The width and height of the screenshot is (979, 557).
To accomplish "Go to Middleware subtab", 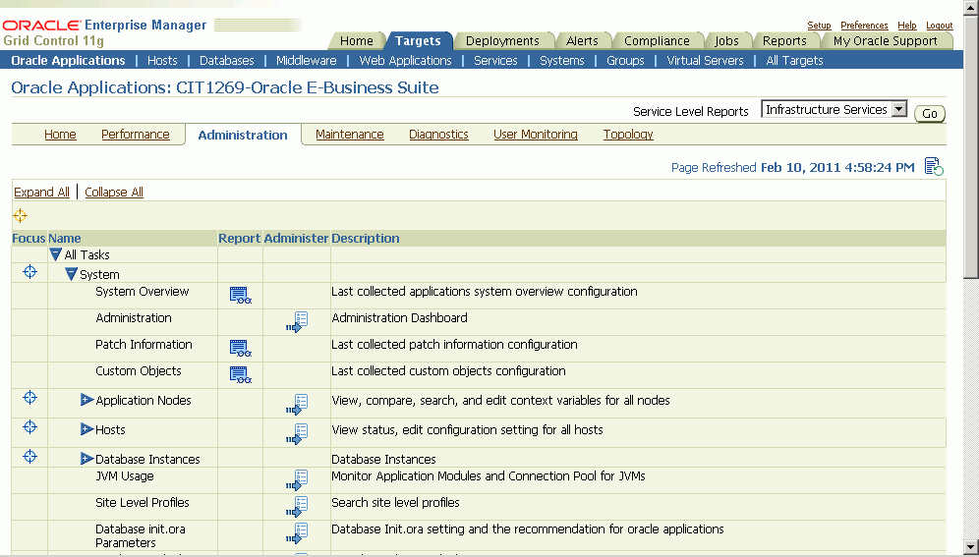I will pos(306,61).
